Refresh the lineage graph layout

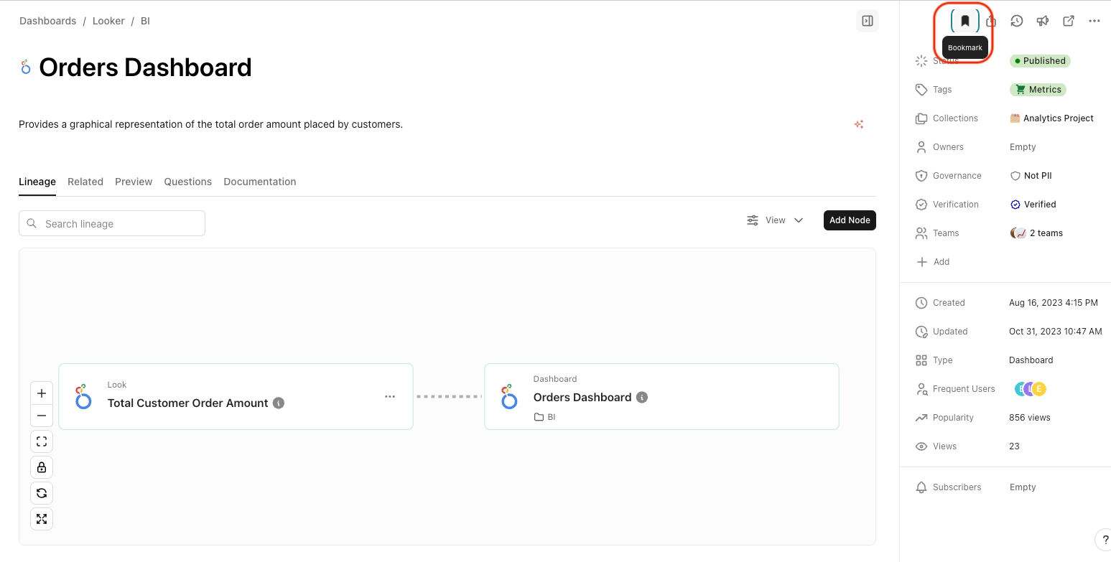click(x=42, y=493)
